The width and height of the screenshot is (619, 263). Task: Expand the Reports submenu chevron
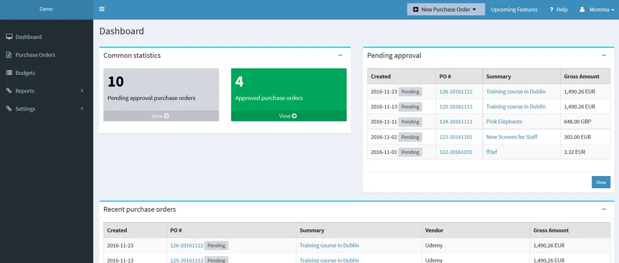(83, 91)
